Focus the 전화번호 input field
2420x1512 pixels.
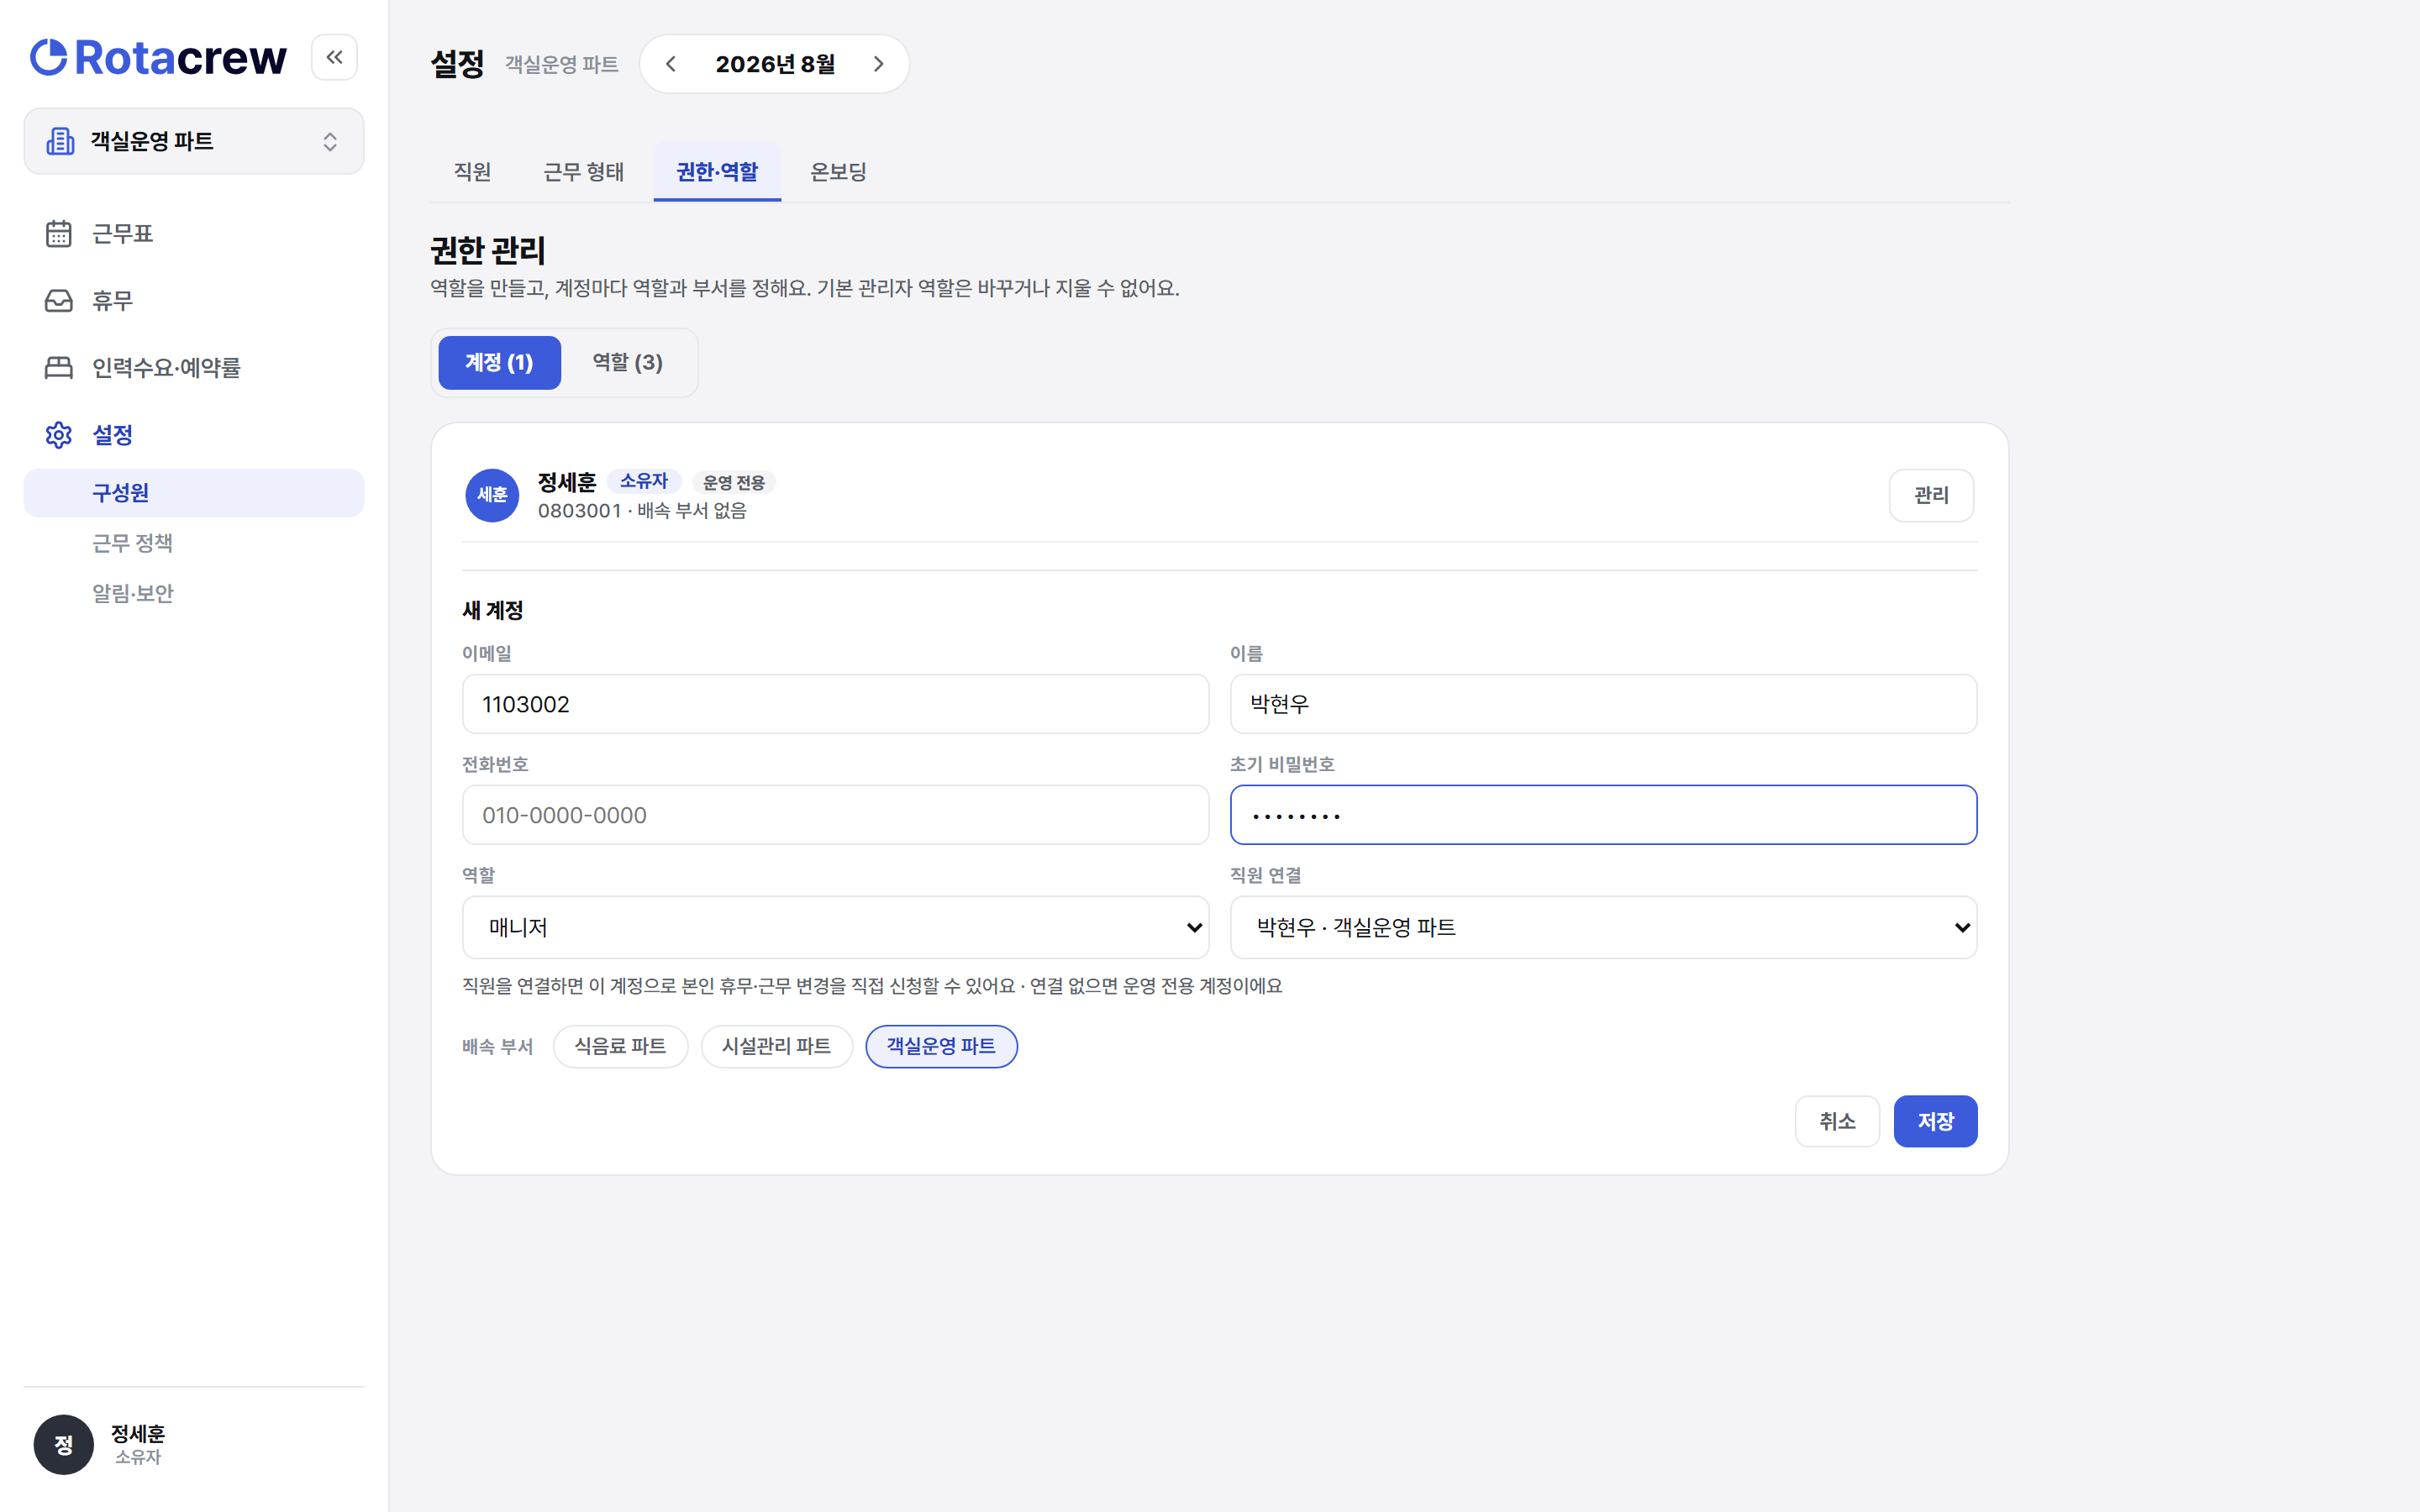(835, 815)
